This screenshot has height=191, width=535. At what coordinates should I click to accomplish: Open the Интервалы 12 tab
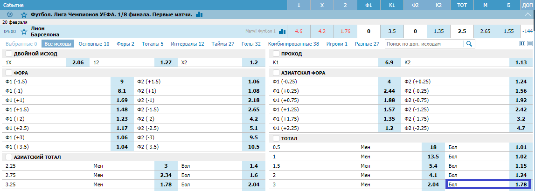(188, 44)
